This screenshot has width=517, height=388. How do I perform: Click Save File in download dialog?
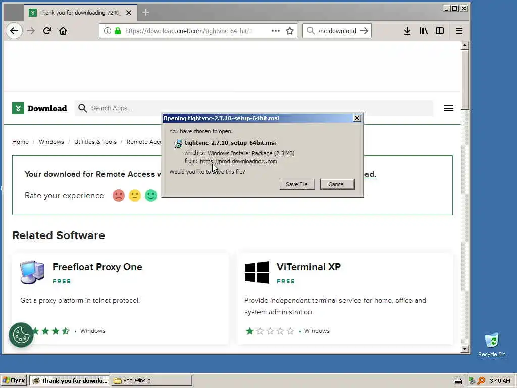click(x=297, y=184)
